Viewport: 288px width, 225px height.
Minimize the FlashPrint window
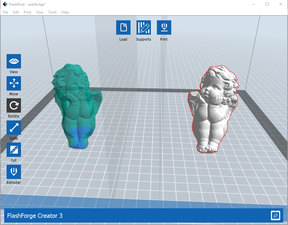pyautogui.click(x=254, y=4)
